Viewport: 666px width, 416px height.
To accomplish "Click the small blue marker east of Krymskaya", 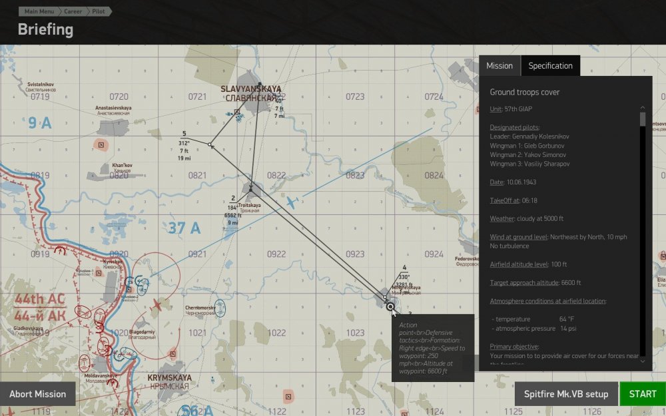I will coord(212,379).
